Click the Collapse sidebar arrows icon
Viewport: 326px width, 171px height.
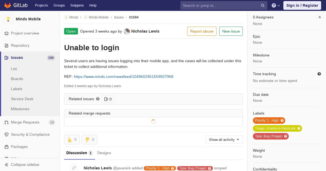tap(7, 164)
